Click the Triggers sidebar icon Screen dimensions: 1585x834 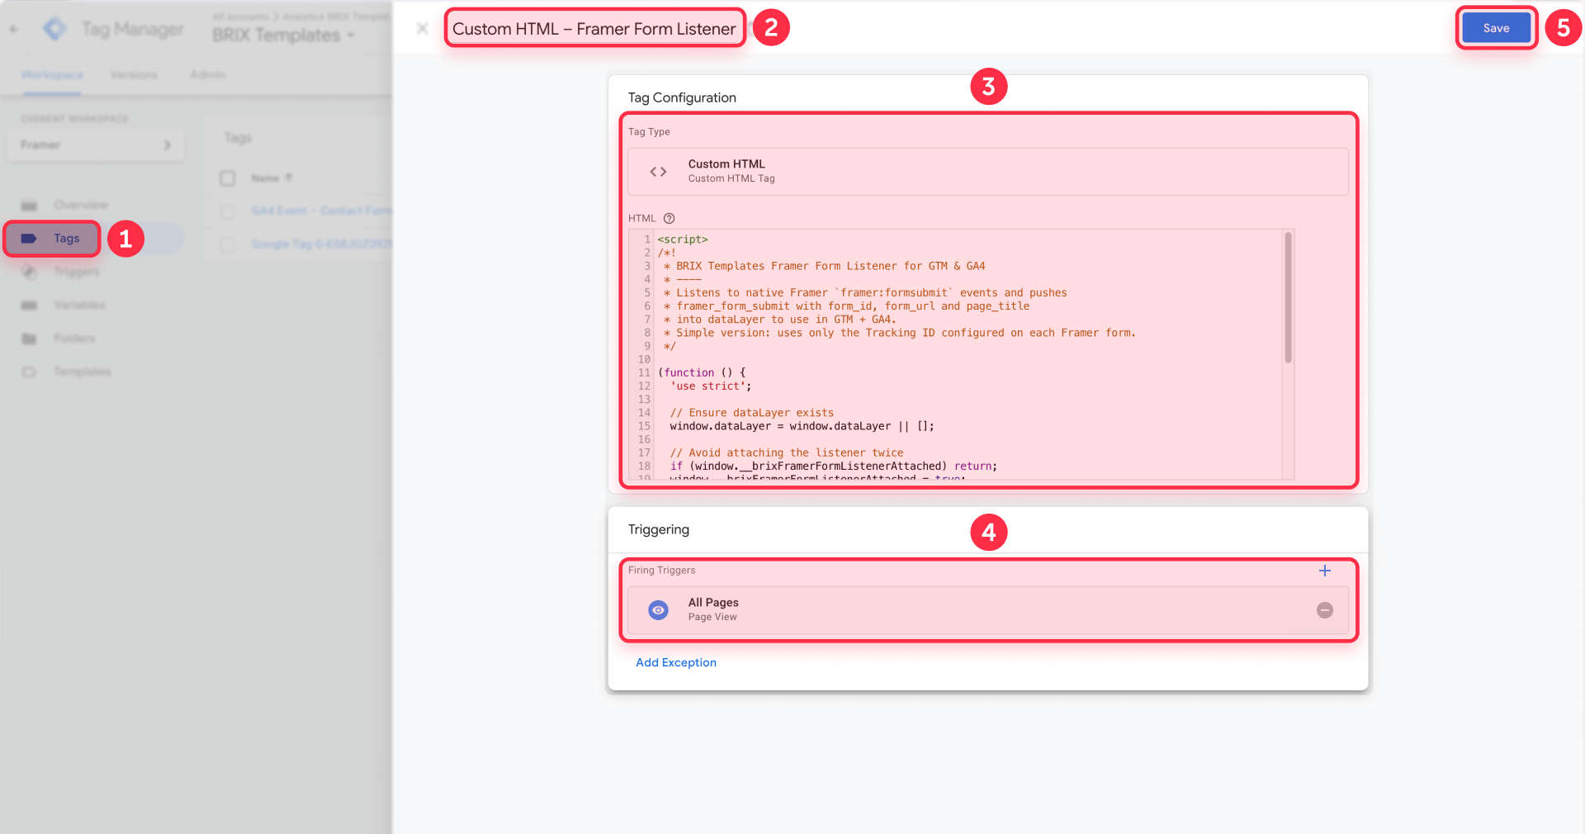click(x=29, y=272)
